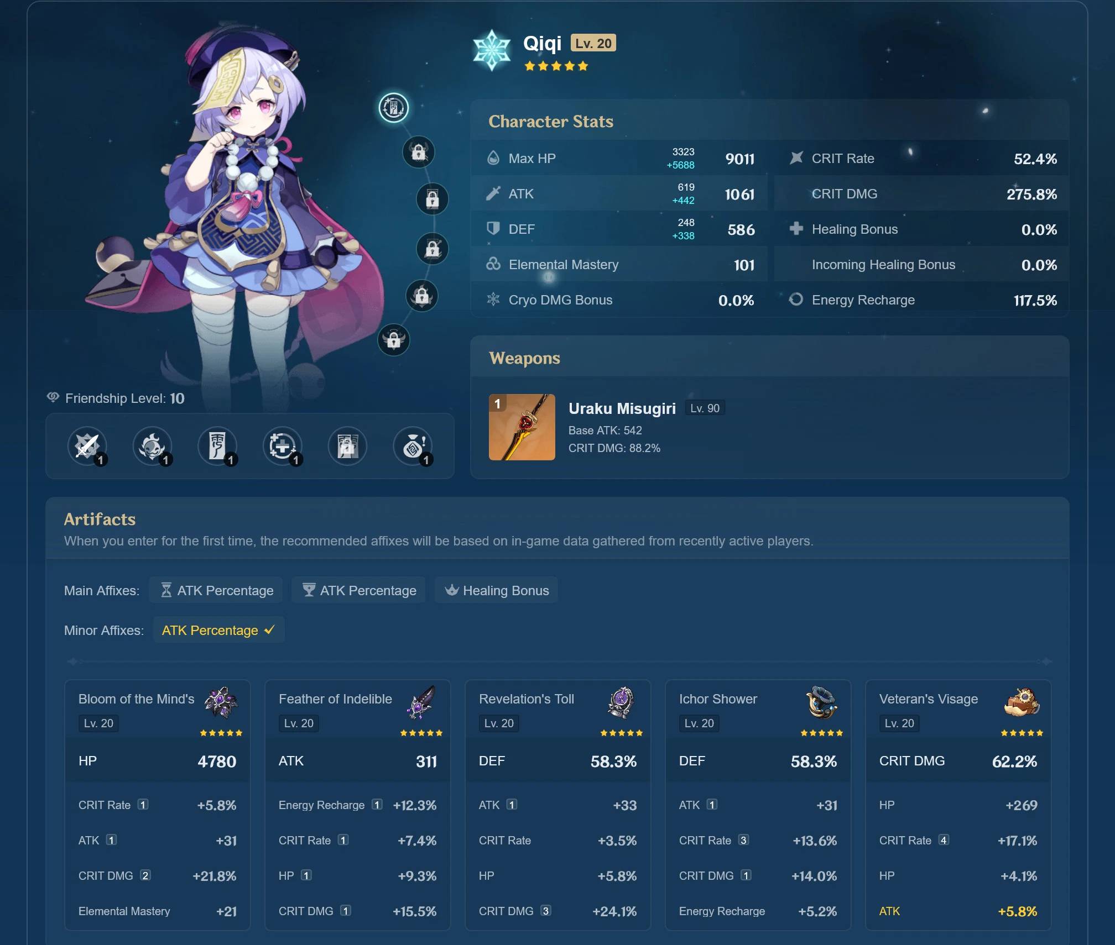
Task: Click the bottom locked constellation icon
Action: 393,340
